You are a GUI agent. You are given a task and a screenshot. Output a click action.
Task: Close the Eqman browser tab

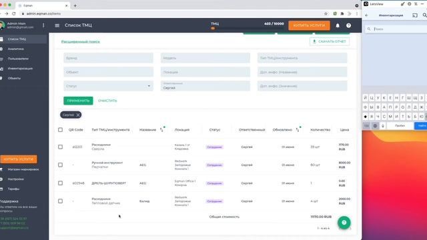pos(67,5)
